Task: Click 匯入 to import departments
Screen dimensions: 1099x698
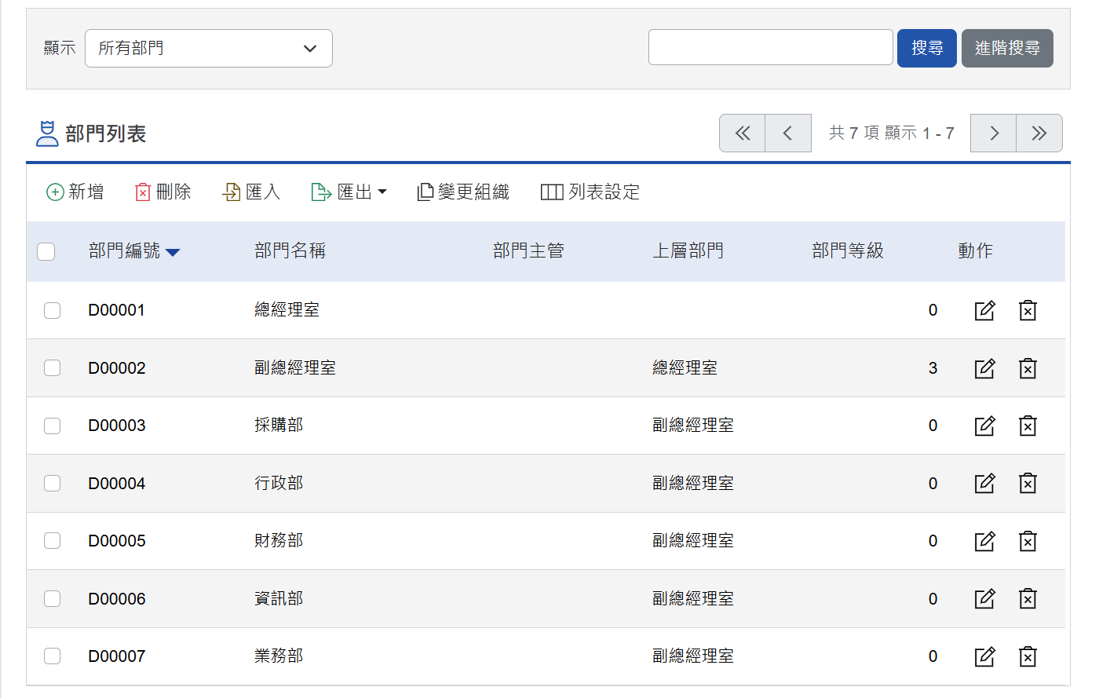Action: 251,192
